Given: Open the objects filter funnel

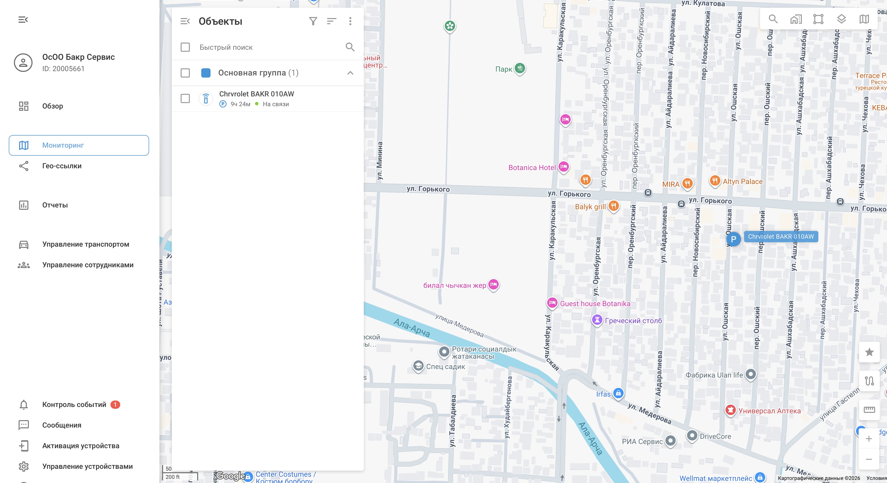Looking at the screenshot, I should [313, 21].
